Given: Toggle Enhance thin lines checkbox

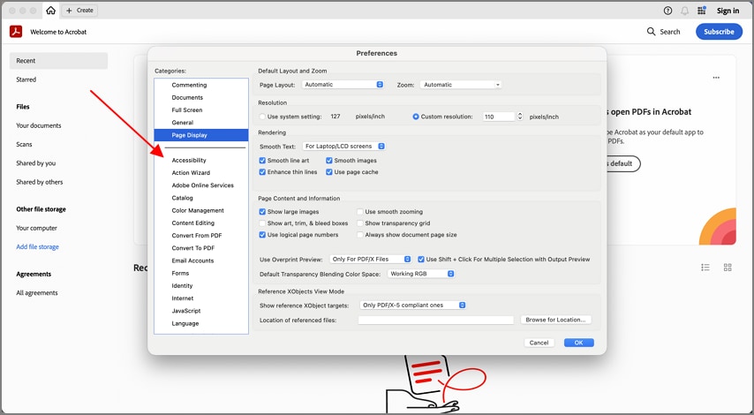Looking at the screenshot, I should 262,171.
